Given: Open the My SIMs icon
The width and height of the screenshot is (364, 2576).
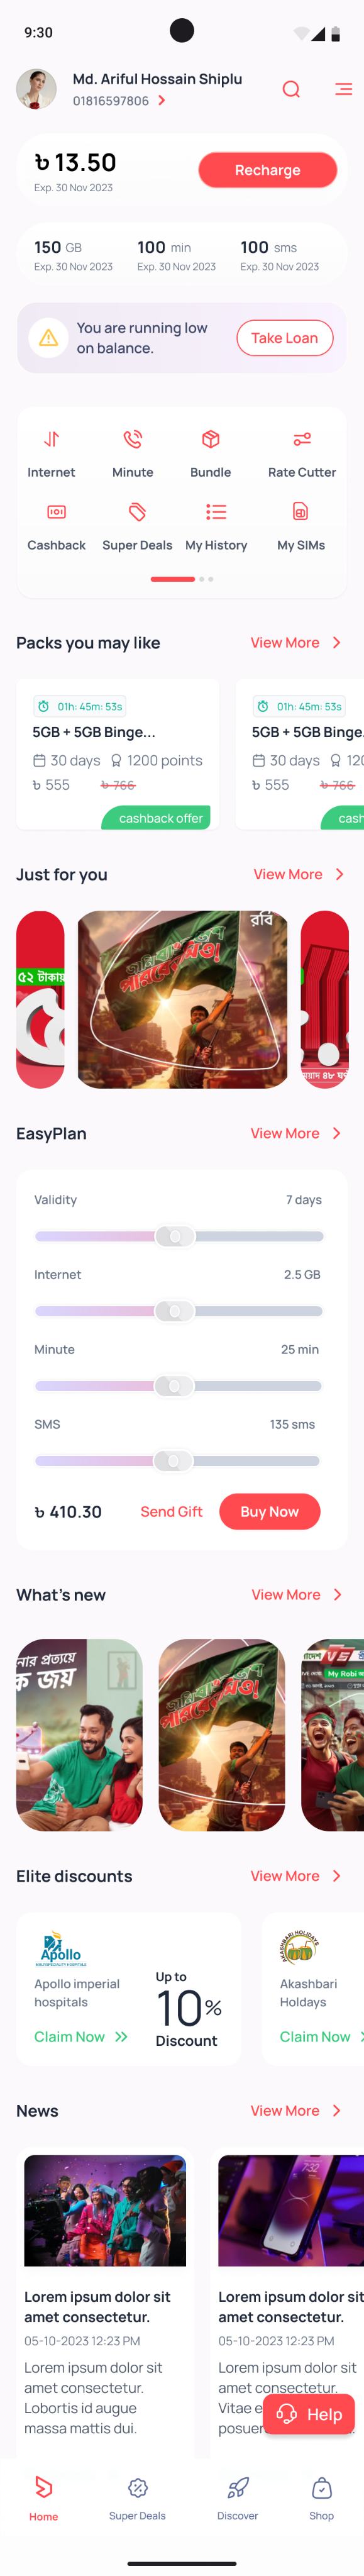Looking at the screenshot, I should tap(300, 512).
